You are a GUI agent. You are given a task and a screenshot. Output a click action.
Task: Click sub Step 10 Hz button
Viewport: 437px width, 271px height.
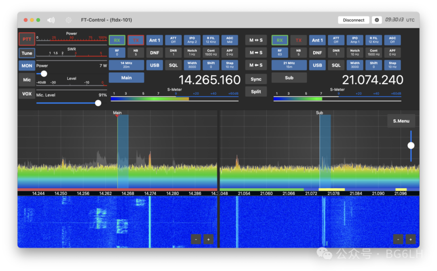pos(392,65)
